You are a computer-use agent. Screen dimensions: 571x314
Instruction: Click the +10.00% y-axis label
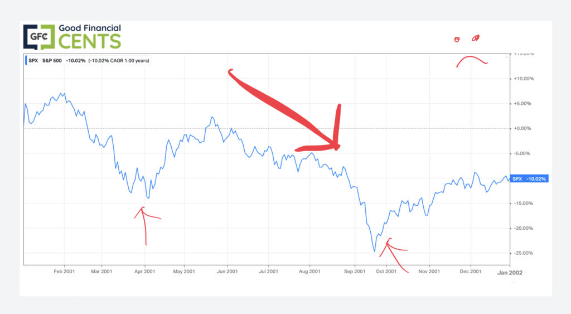point(522,79)
